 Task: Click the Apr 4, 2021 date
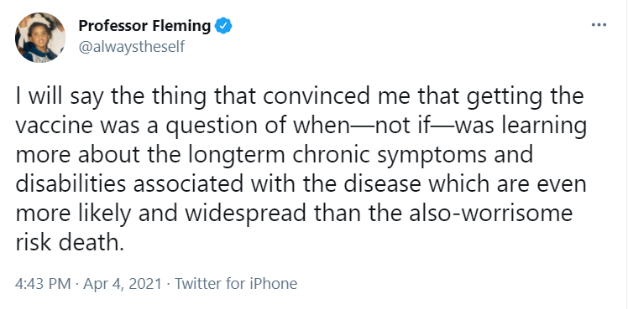coord(122,284)
